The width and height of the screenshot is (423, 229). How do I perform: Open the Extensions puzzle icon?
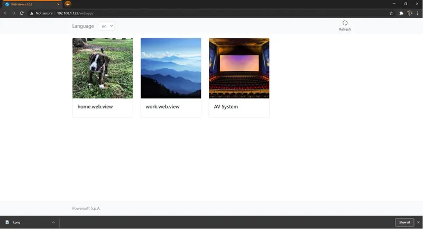click(x=401, y=13)
